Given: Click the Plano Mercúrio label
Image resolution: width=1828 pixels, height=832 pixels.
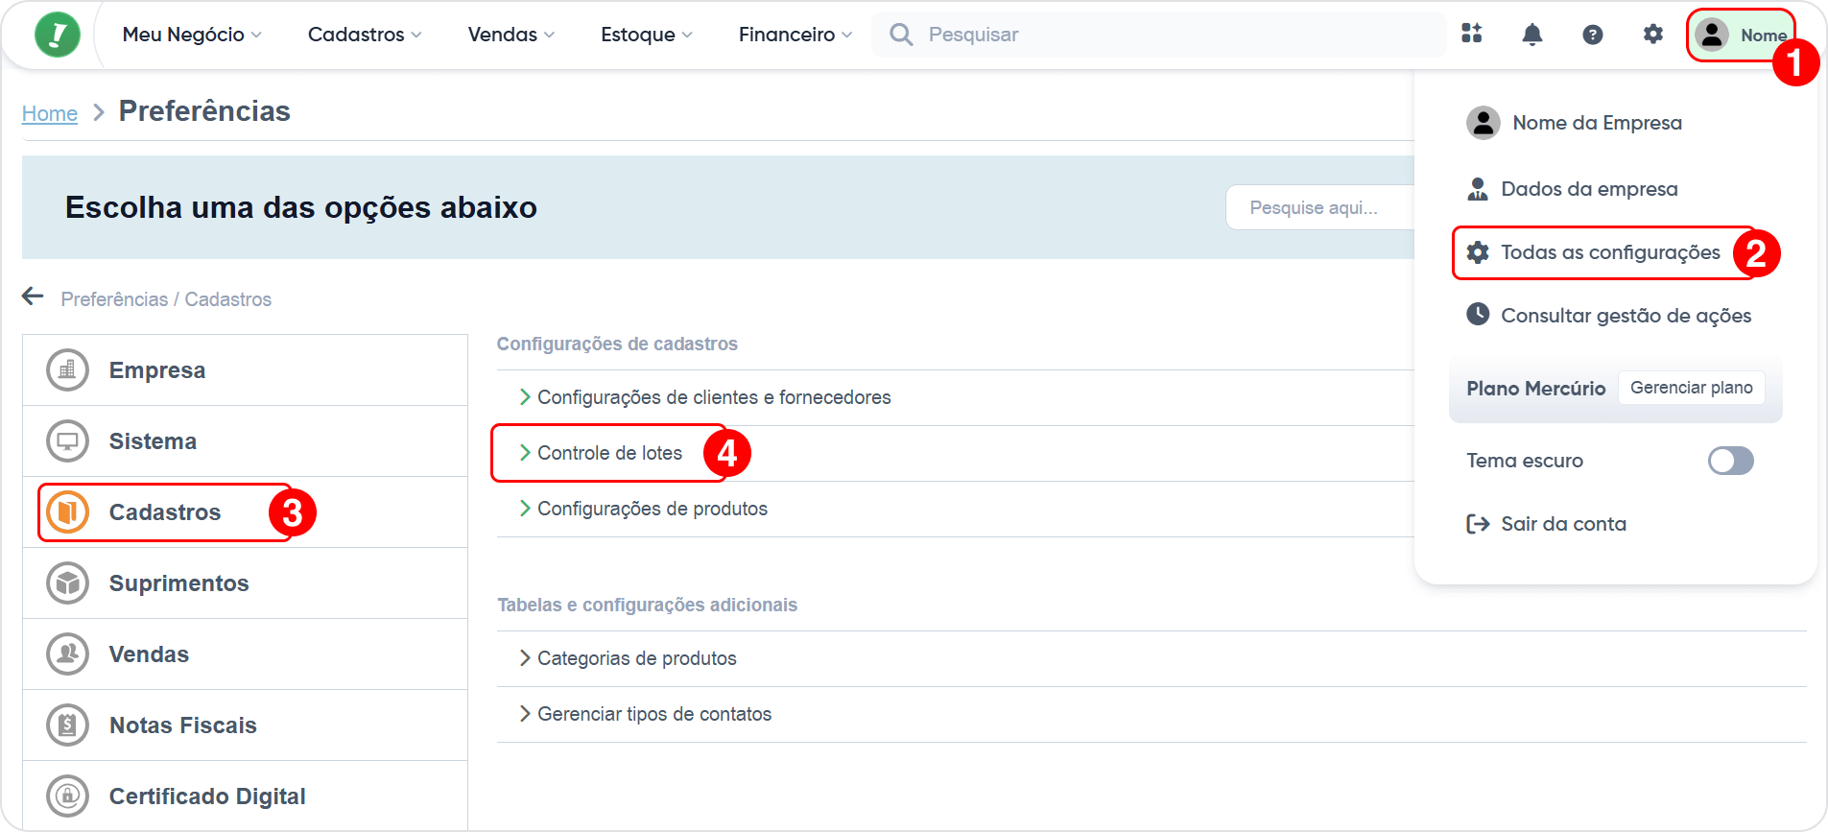Looking at the screenshot, I should (x=1535, y=389).
